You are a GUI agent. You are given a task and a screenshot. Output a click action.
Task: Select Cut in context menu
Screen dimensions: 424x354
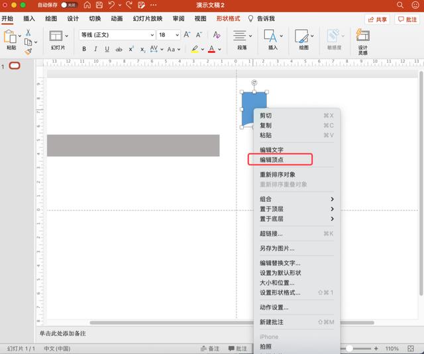point(296,116)
